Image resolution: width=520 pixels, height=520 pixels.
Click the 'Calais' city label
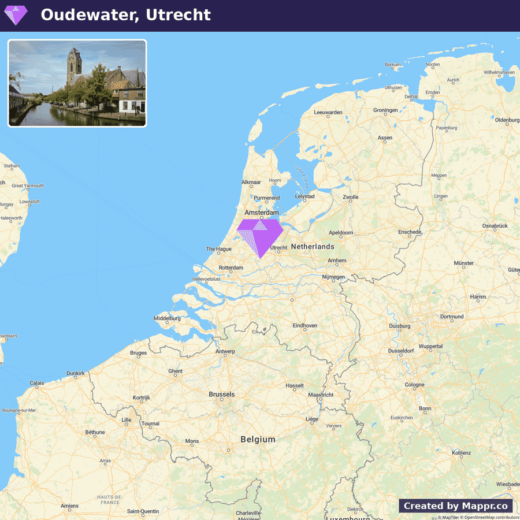(37, 383)
